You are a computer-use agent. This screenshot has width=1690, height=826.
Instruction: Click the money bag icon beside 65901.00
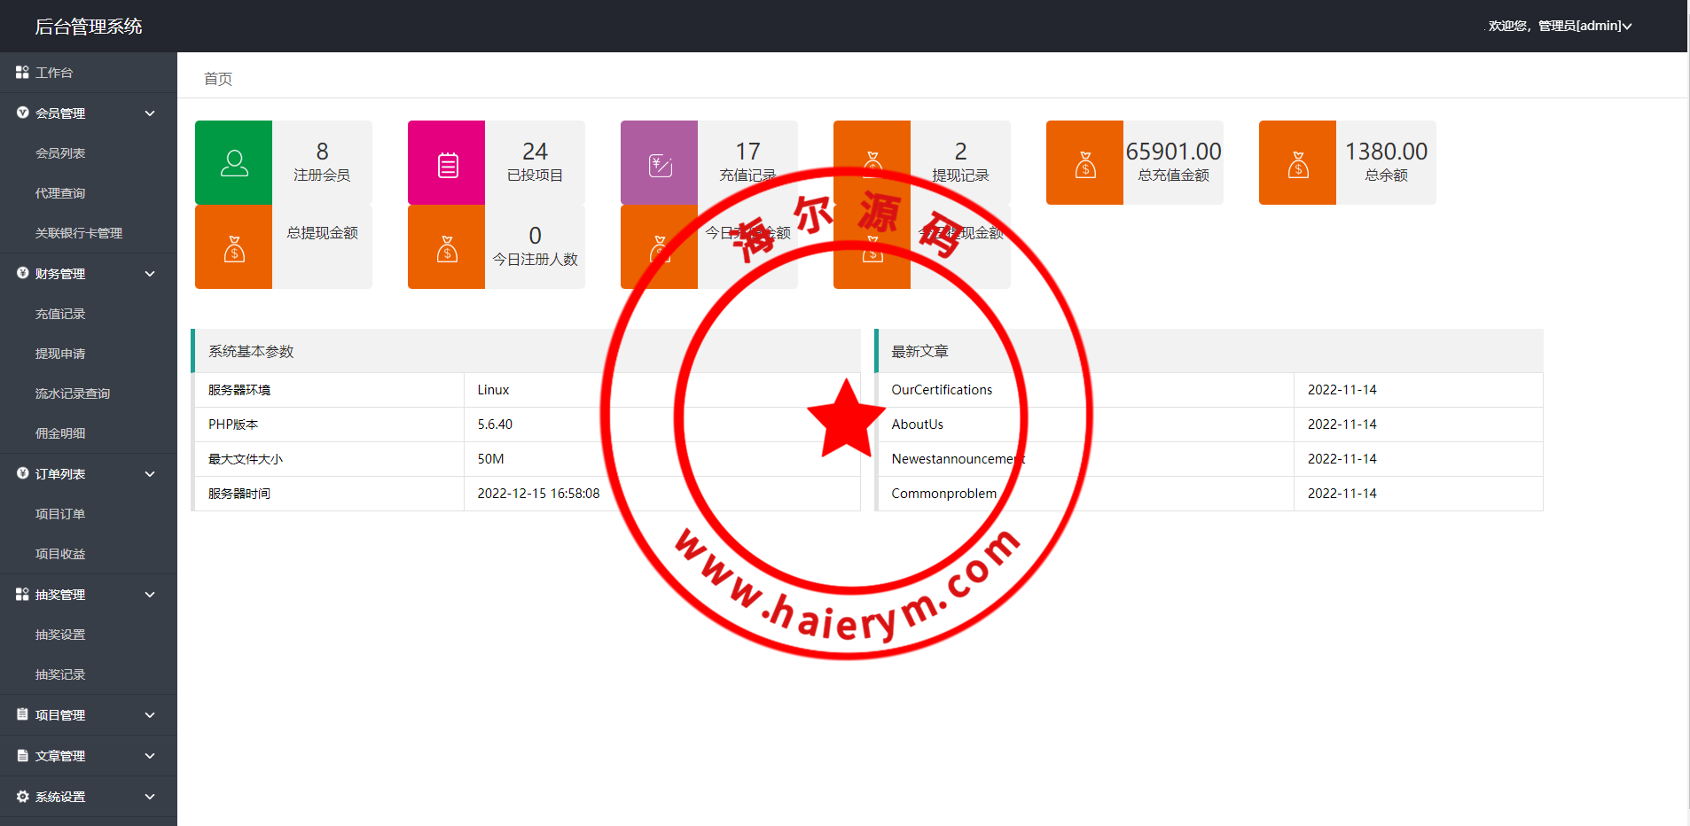coord(1085,164)
